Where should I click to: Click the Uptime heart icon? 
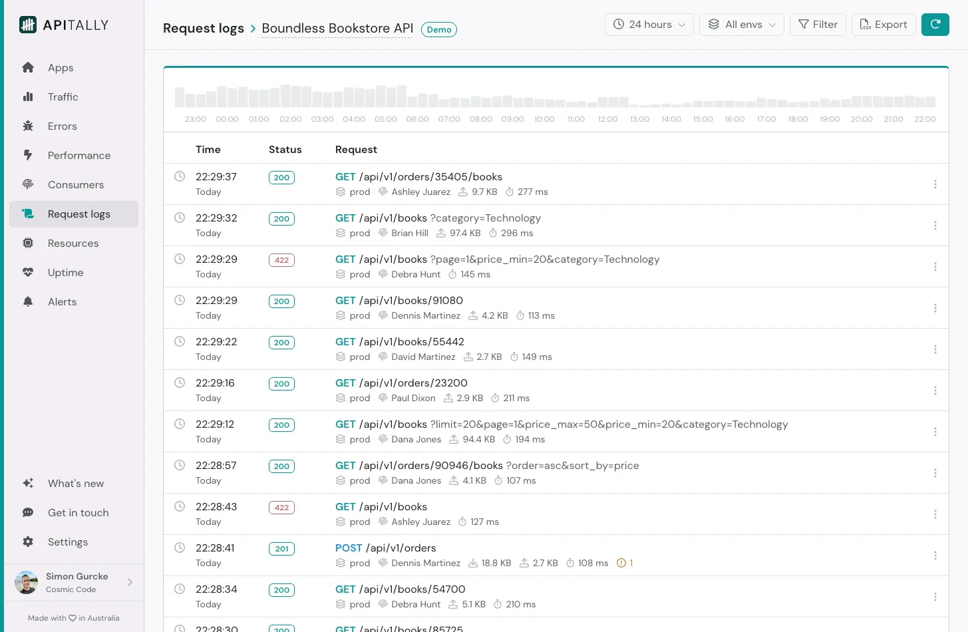point(28,272)
